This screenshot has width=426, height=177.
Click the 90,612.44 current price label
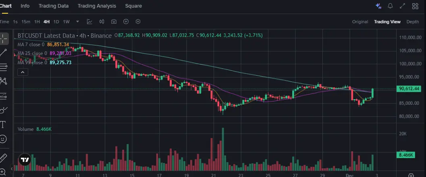coord(409,89)
